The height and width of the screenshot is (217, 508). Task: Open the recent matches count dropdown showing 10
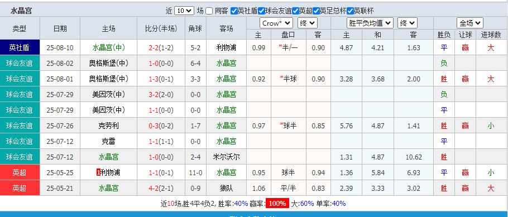(x=184, y=11)
